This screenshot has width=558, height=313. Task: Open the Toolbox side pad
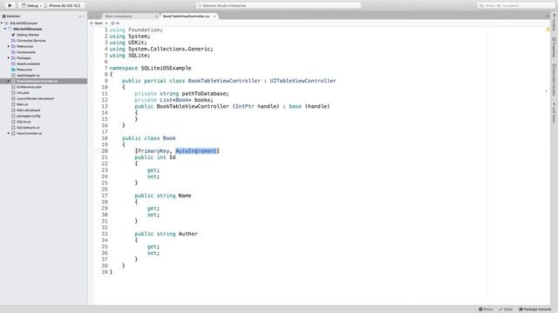(x=555, y=23)
